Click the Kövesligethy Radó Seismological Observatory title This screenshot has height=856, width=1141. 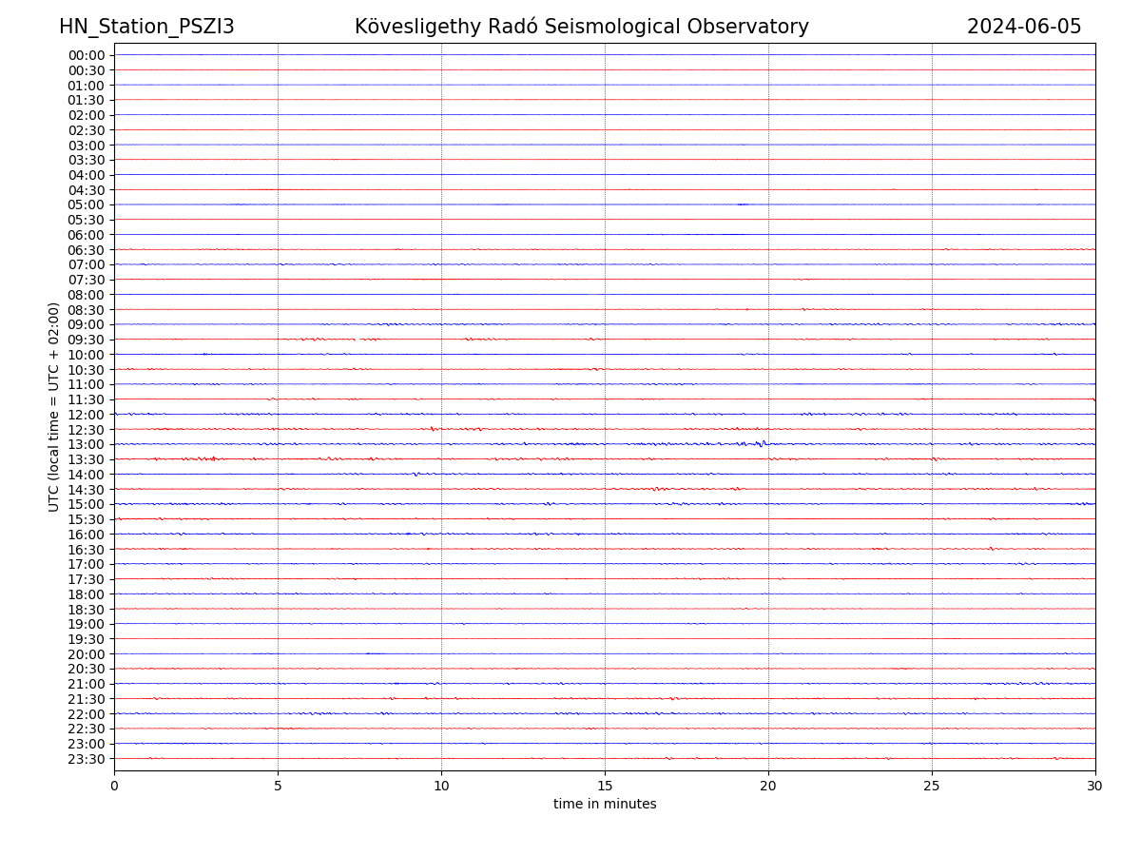coord(581,27)
